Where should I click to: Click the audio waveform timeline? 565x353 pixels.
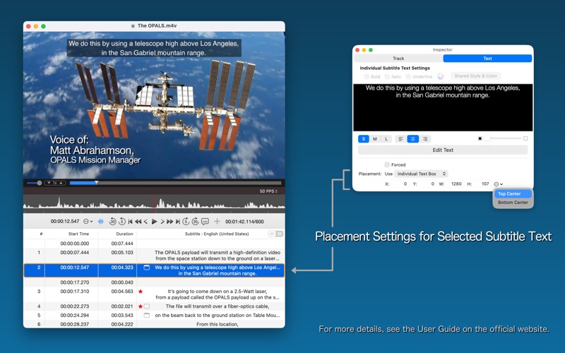click(154, 203)
